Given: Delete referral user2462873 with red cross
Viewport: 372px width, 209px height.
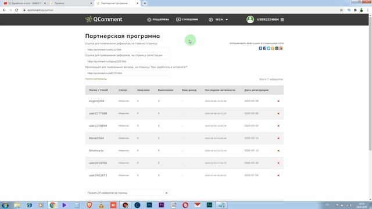Looking at the screenshot, I should (278, 175).
